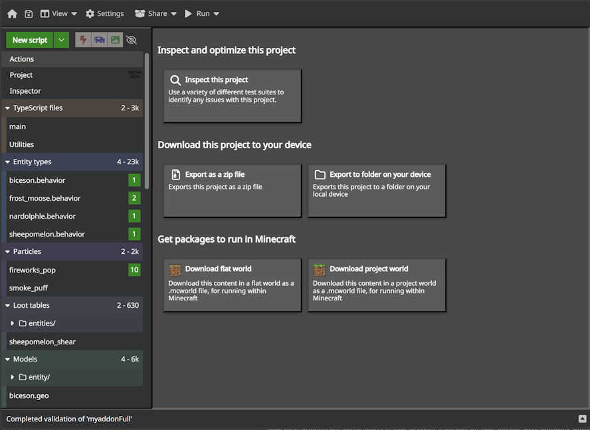Select the home icon in the top toolbar

tap(12, 13)
